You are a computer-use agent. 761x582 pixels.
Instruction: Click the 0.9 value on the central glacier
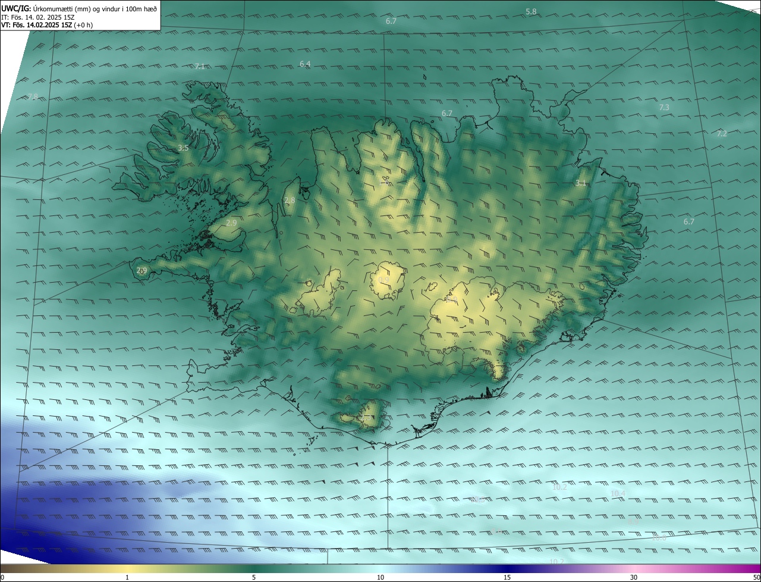point(384,280)
